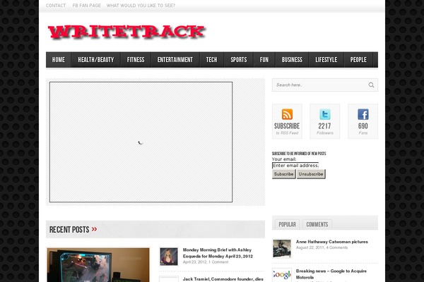Screen dimensions: 424x282
Task: Open the Entertainment section
Action: click(x=175, y=60)
